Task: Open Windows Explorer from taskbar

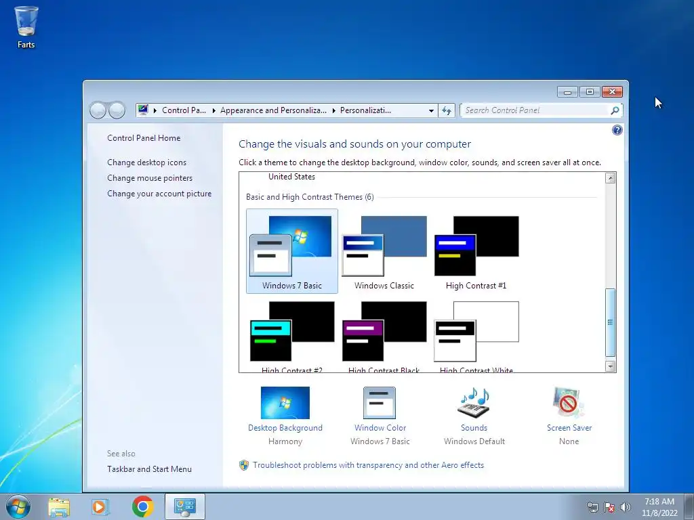Action: point(59,506)
